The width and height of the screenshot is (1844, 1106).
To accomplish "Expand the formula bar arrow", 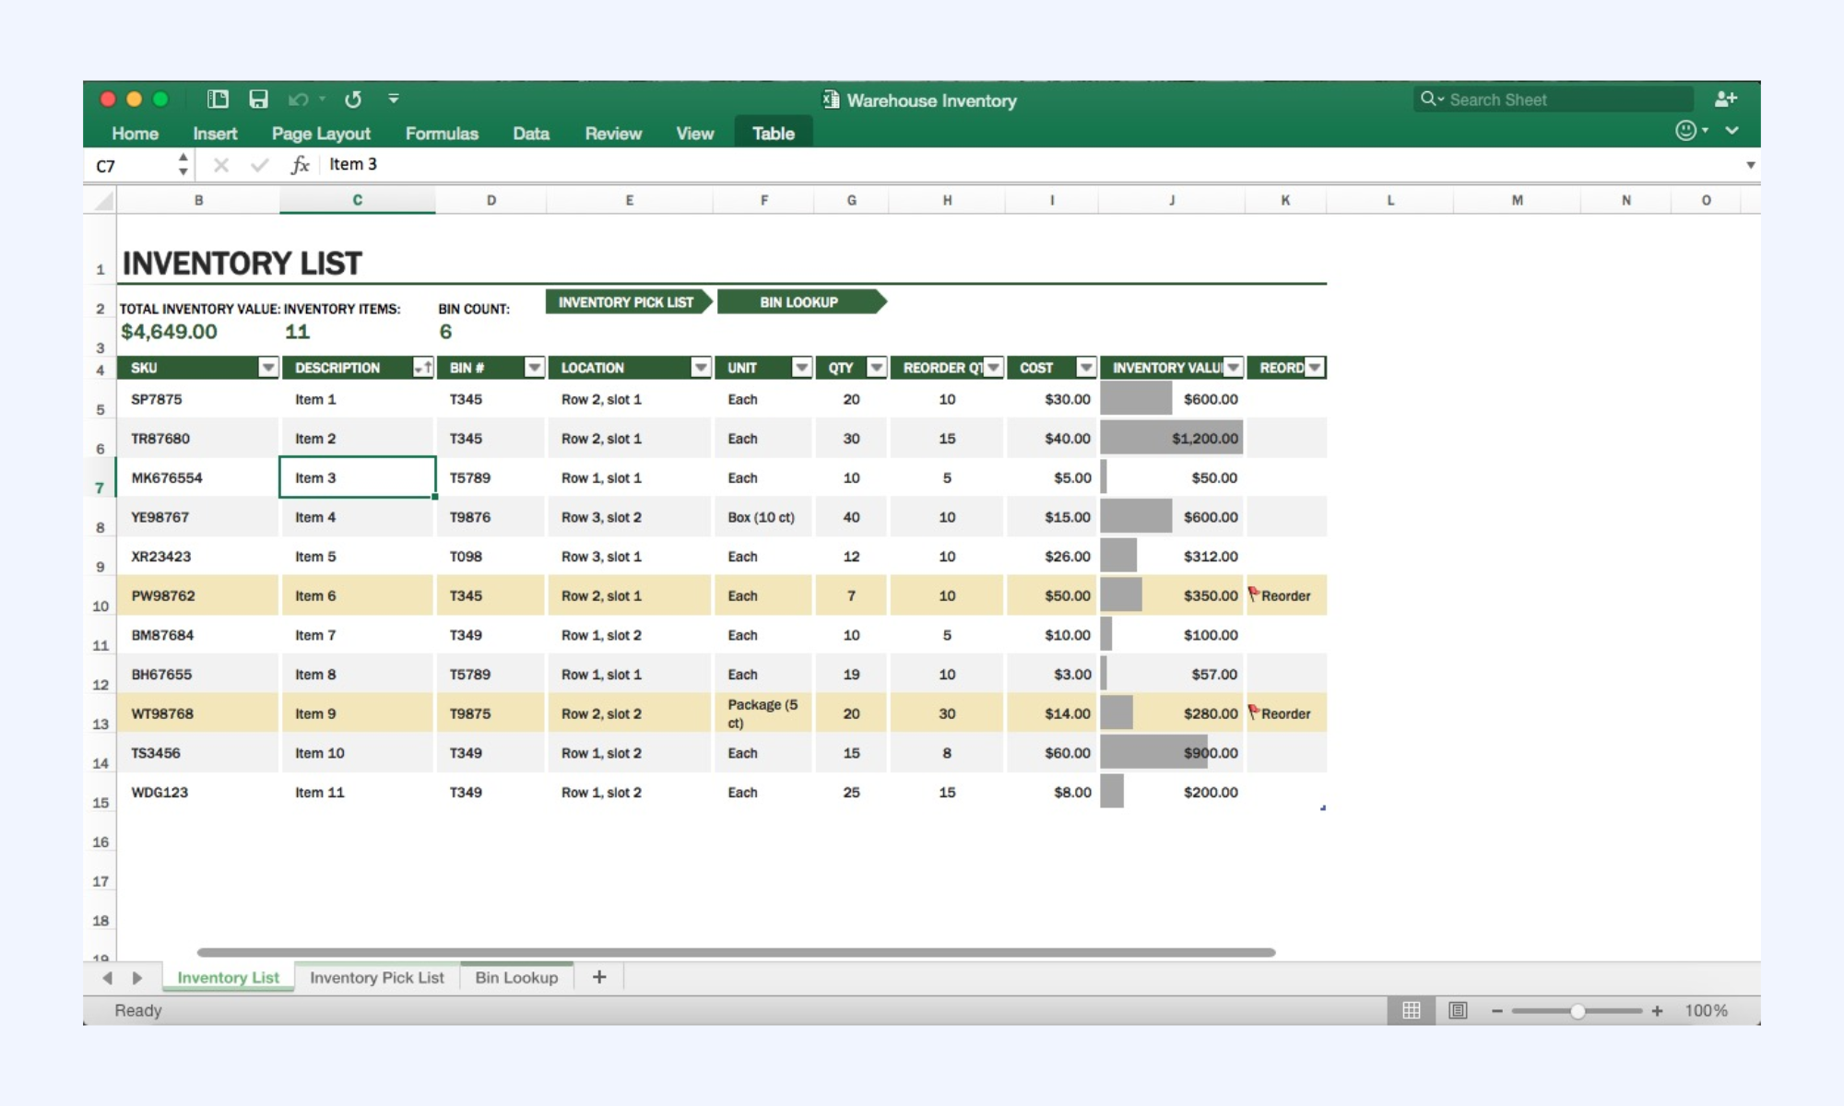I will tap(1750, 165).
